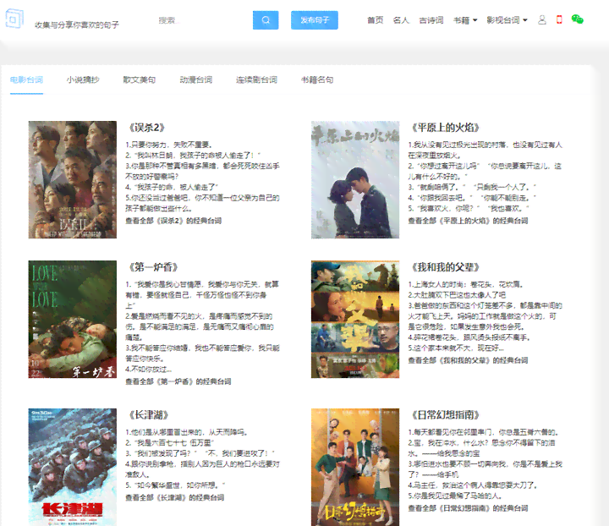Click the green WeChat icon
Viewport: 609px width, 526px height.
tap(578, 19)
